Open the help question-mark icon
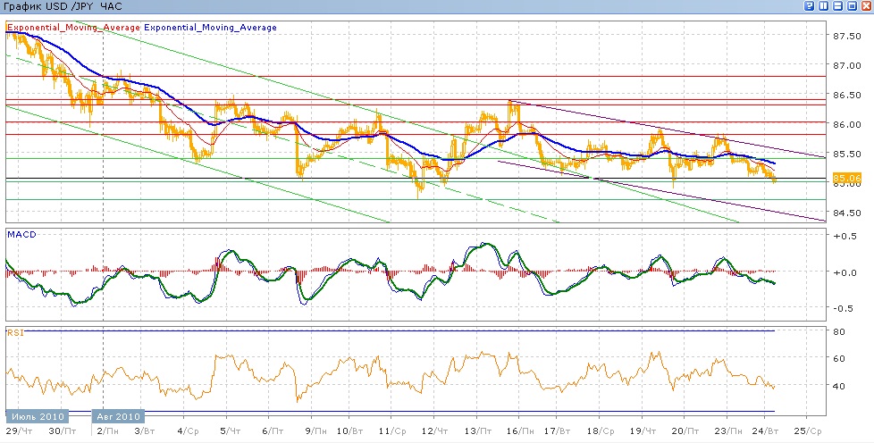 tap(810, 6)
